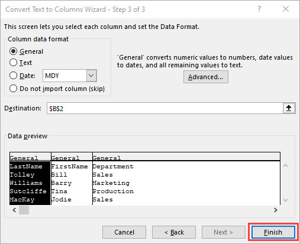Click Barry in the data preview
The width and height of the screenshot is (300, 244).
62,183
